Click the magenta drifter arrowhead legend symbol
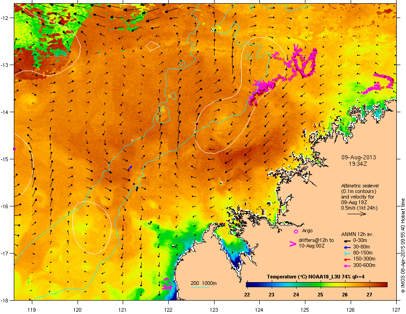 (x=293, y=244)
